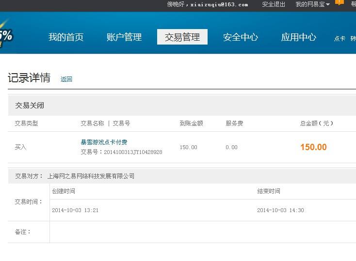Click the orange total amount 150.00

pos(313,147)
